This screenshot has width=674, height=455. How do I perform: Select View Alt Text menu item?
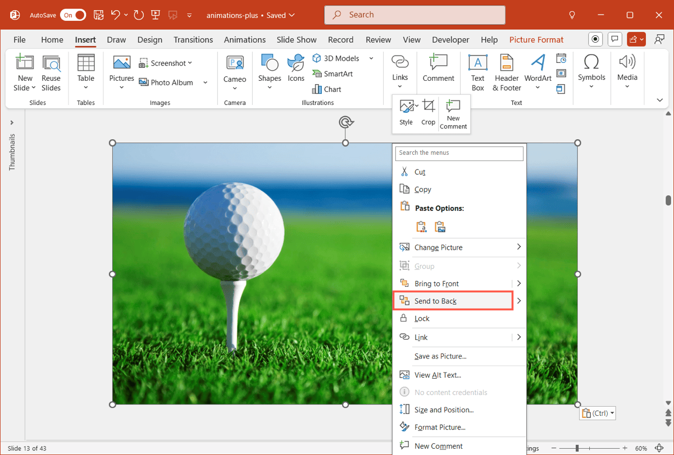tap(459, 375)
